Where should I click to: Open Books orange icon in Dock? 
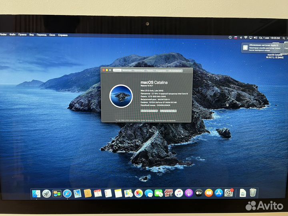(x=209, y=193)
